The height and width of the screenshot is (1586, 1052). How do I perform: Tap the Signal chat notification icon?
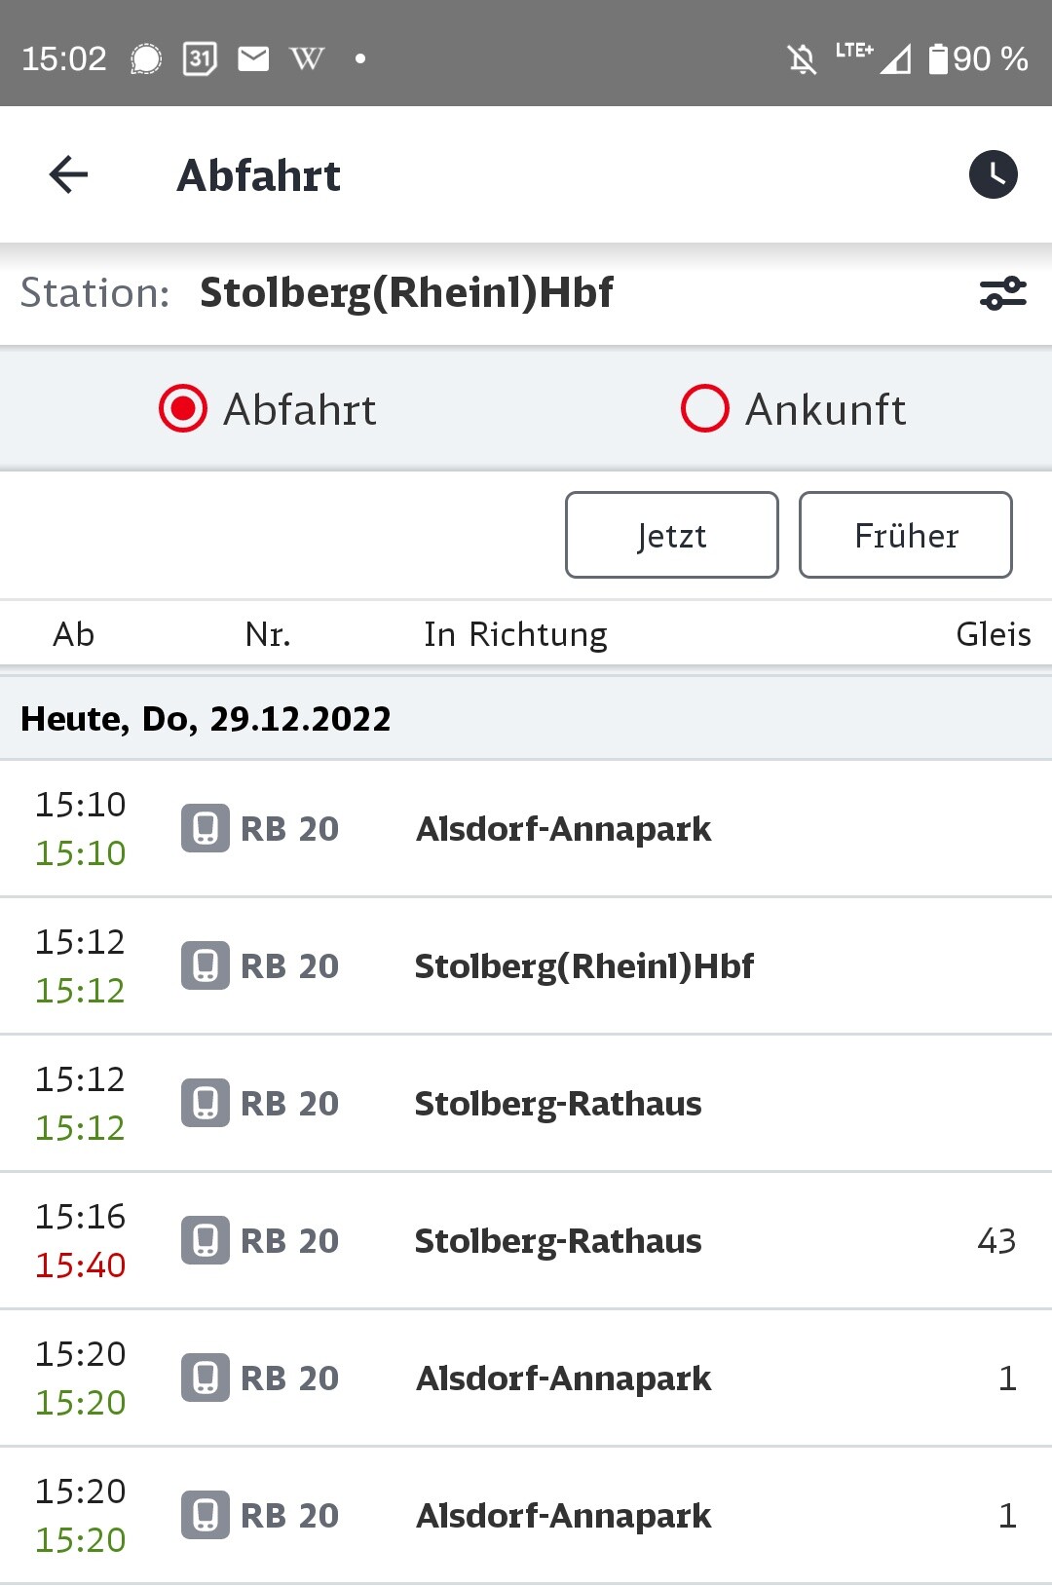click(146, 58)
